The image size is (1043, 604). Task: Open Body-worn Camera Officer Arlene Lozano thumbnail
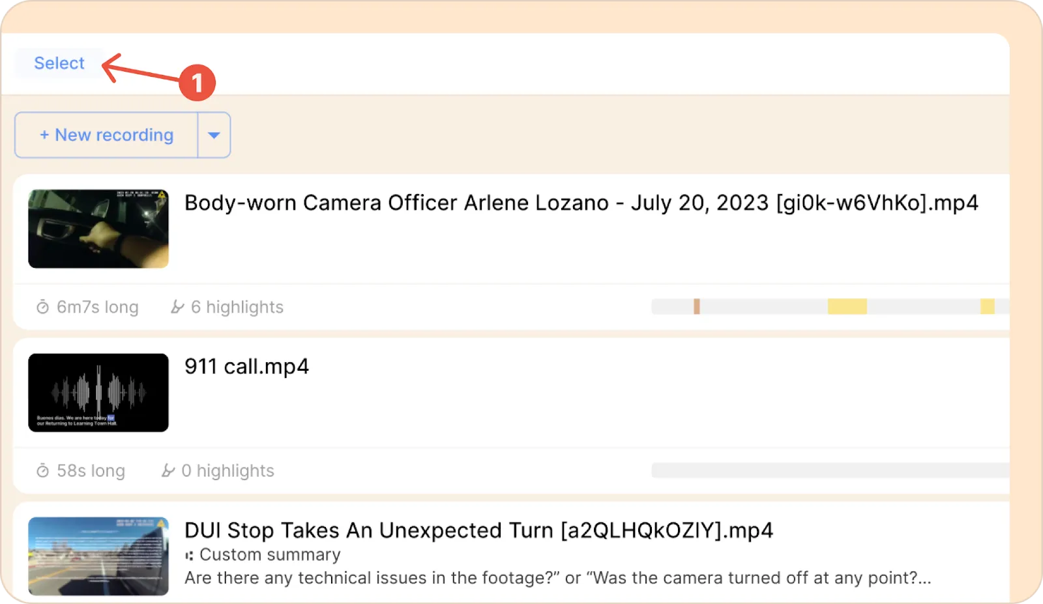[98, 229]
